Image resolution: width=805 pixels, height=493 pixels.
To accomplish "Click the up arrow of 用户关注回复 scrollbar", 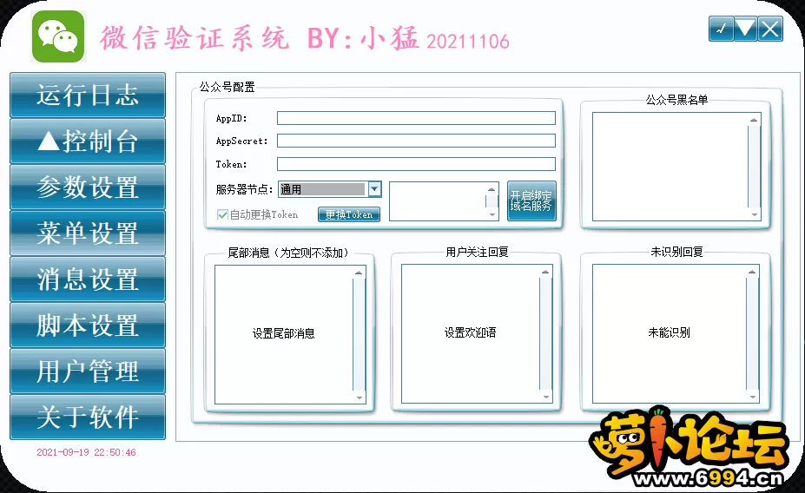I will (x=545, y=272).
